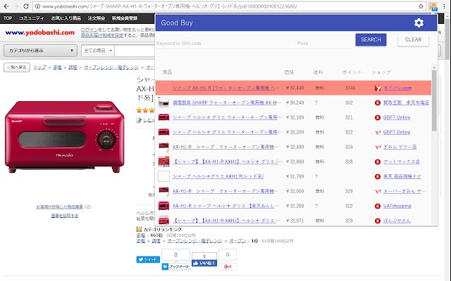451x281 pixels.
Task: Open お気に入り商品 in the nav bar
Action: click(66, 18)
